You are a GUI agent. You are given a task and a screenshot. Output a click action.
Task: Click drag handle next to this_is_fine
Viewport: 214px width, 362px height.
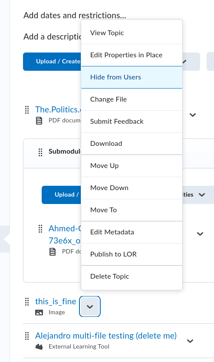tap(27, 302)
